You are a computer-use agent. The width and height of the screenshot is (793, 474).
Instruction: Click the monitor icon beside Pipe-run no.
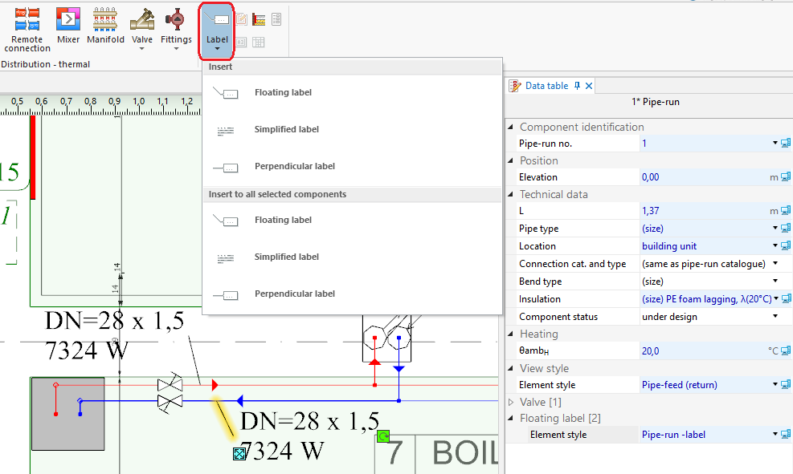point(785,144)
